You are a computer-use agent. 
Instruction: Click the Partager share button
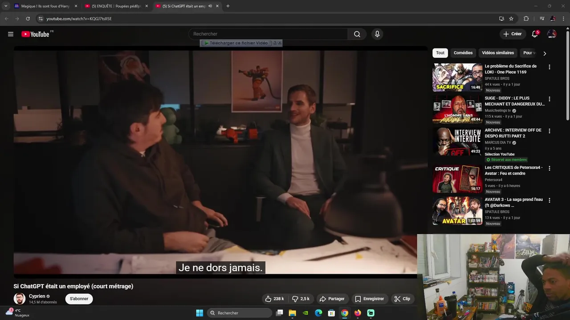[x=332, y=299]
